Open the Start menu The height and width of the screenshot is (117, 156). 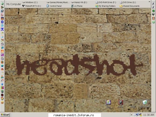pyautogui.click(x=5, y=115)
